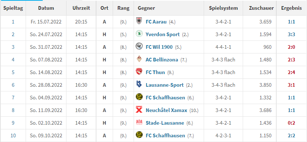Viewport: 307px width, 142px height.
Task: Click the Spielsystem column header
Action: (223, 8)
